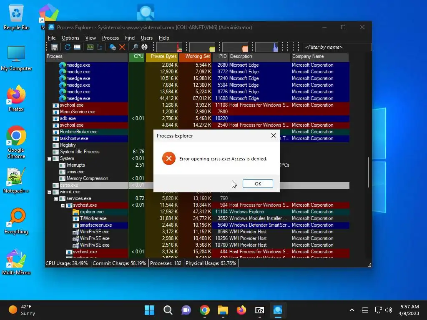Image resolution: width=427 pixels, height=320 pixels.
Task: Select the RuntimeBroker.exe process row
Action: coord(198,132)
